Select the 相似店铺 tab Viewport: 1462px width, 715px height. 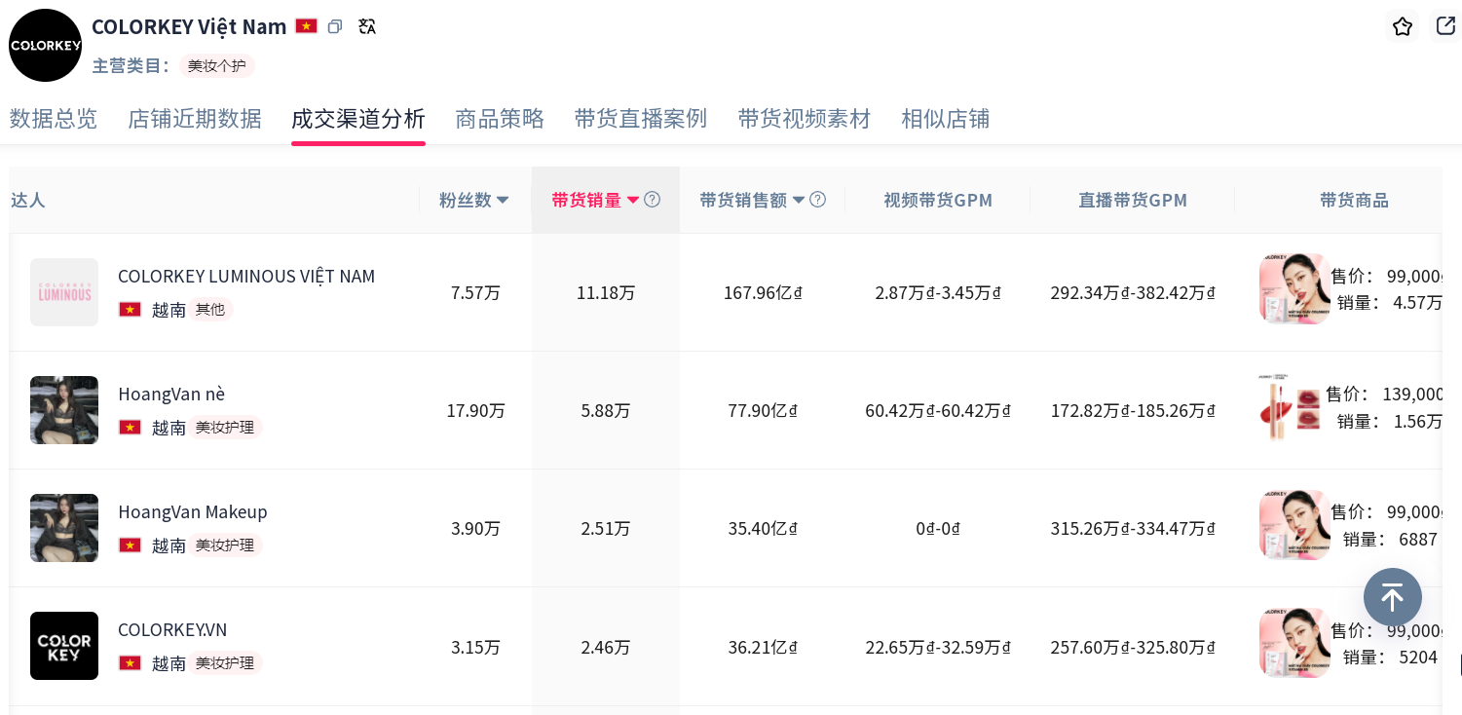(945, 119)
